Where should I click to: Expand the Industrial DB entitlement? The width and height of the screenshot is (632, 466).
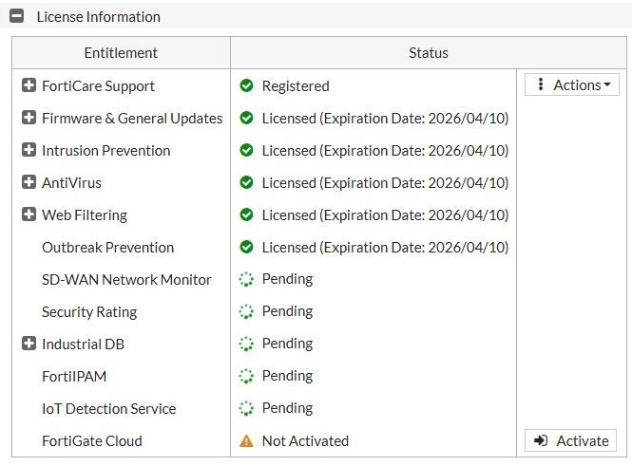point(29,345)
